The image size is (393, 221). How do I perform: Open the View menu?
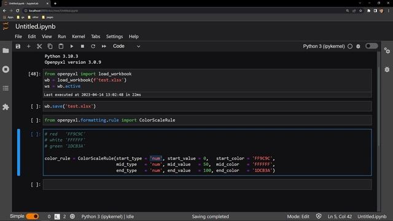click(47, 37)
